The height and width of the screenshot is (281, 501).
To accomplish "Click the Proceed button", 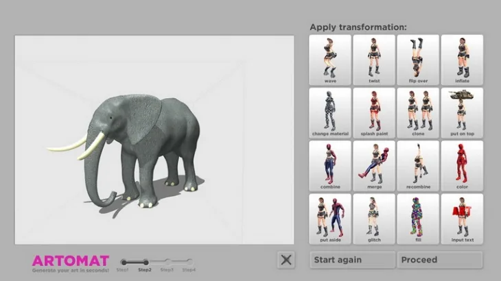I will 440,260.
